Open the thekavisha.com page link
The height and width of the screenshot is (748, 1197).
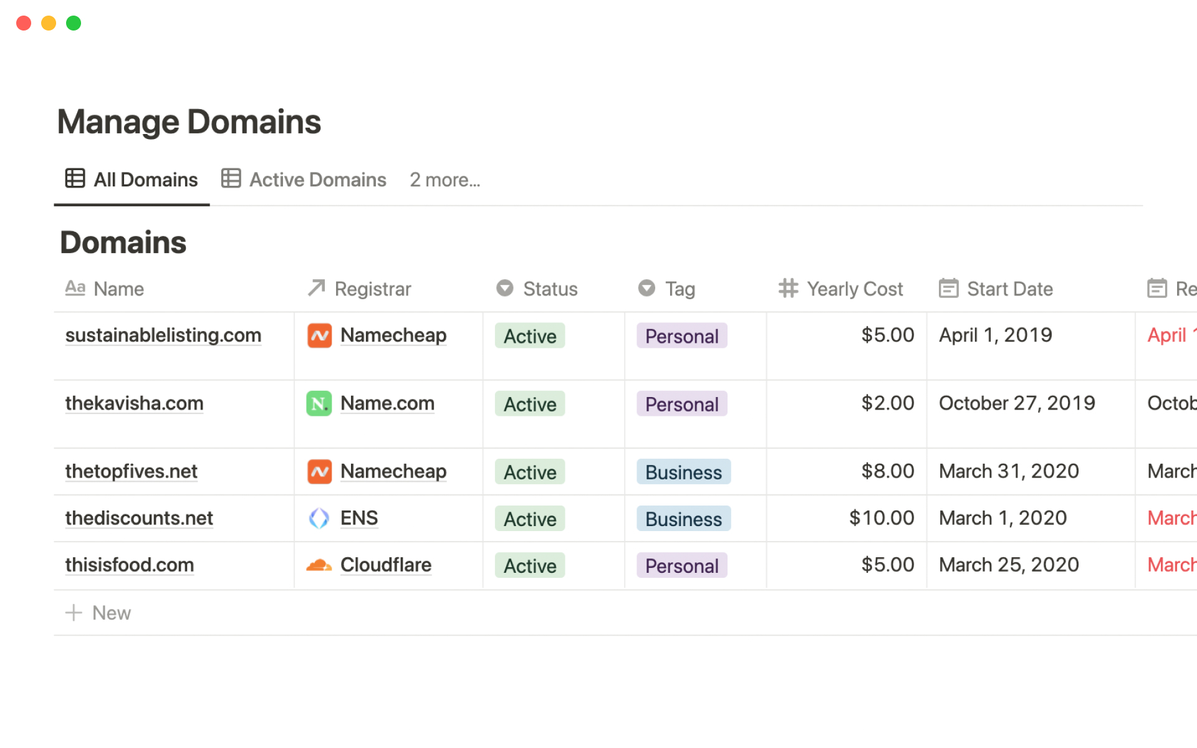click(134, 403)
